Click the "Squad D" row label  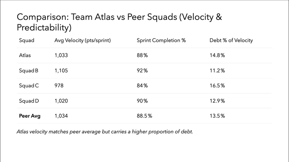click(x=29, y=101)
